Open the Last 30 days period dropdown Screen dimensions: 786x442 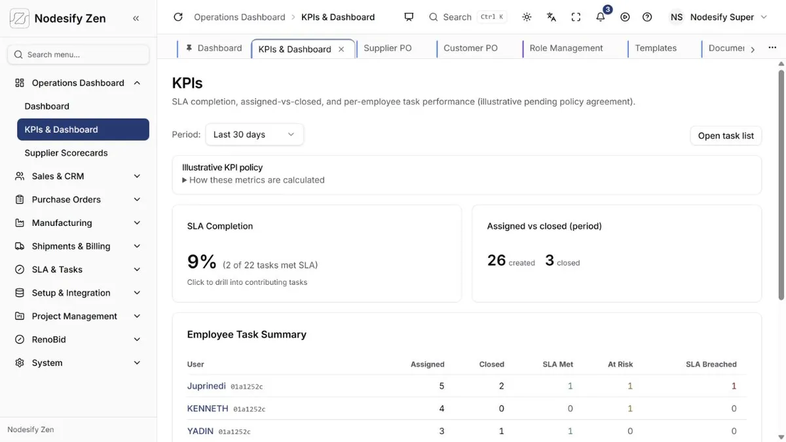coord(254,134)
